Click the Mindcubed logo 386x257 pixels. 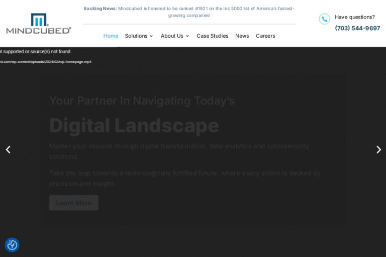pyautogui.click(x=39, y=24)
